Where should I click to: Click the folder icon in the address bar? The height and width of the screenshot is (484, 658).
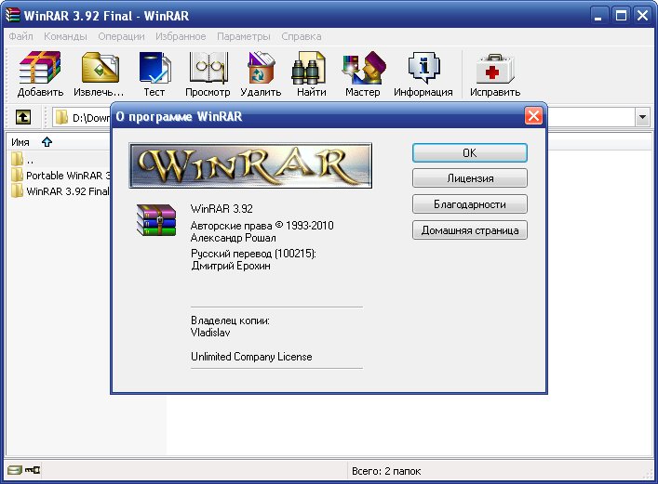pos(61,117)
